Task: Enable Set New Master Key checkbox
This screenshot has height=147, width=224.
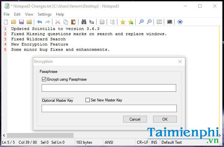Action: (x=88, y=100)
